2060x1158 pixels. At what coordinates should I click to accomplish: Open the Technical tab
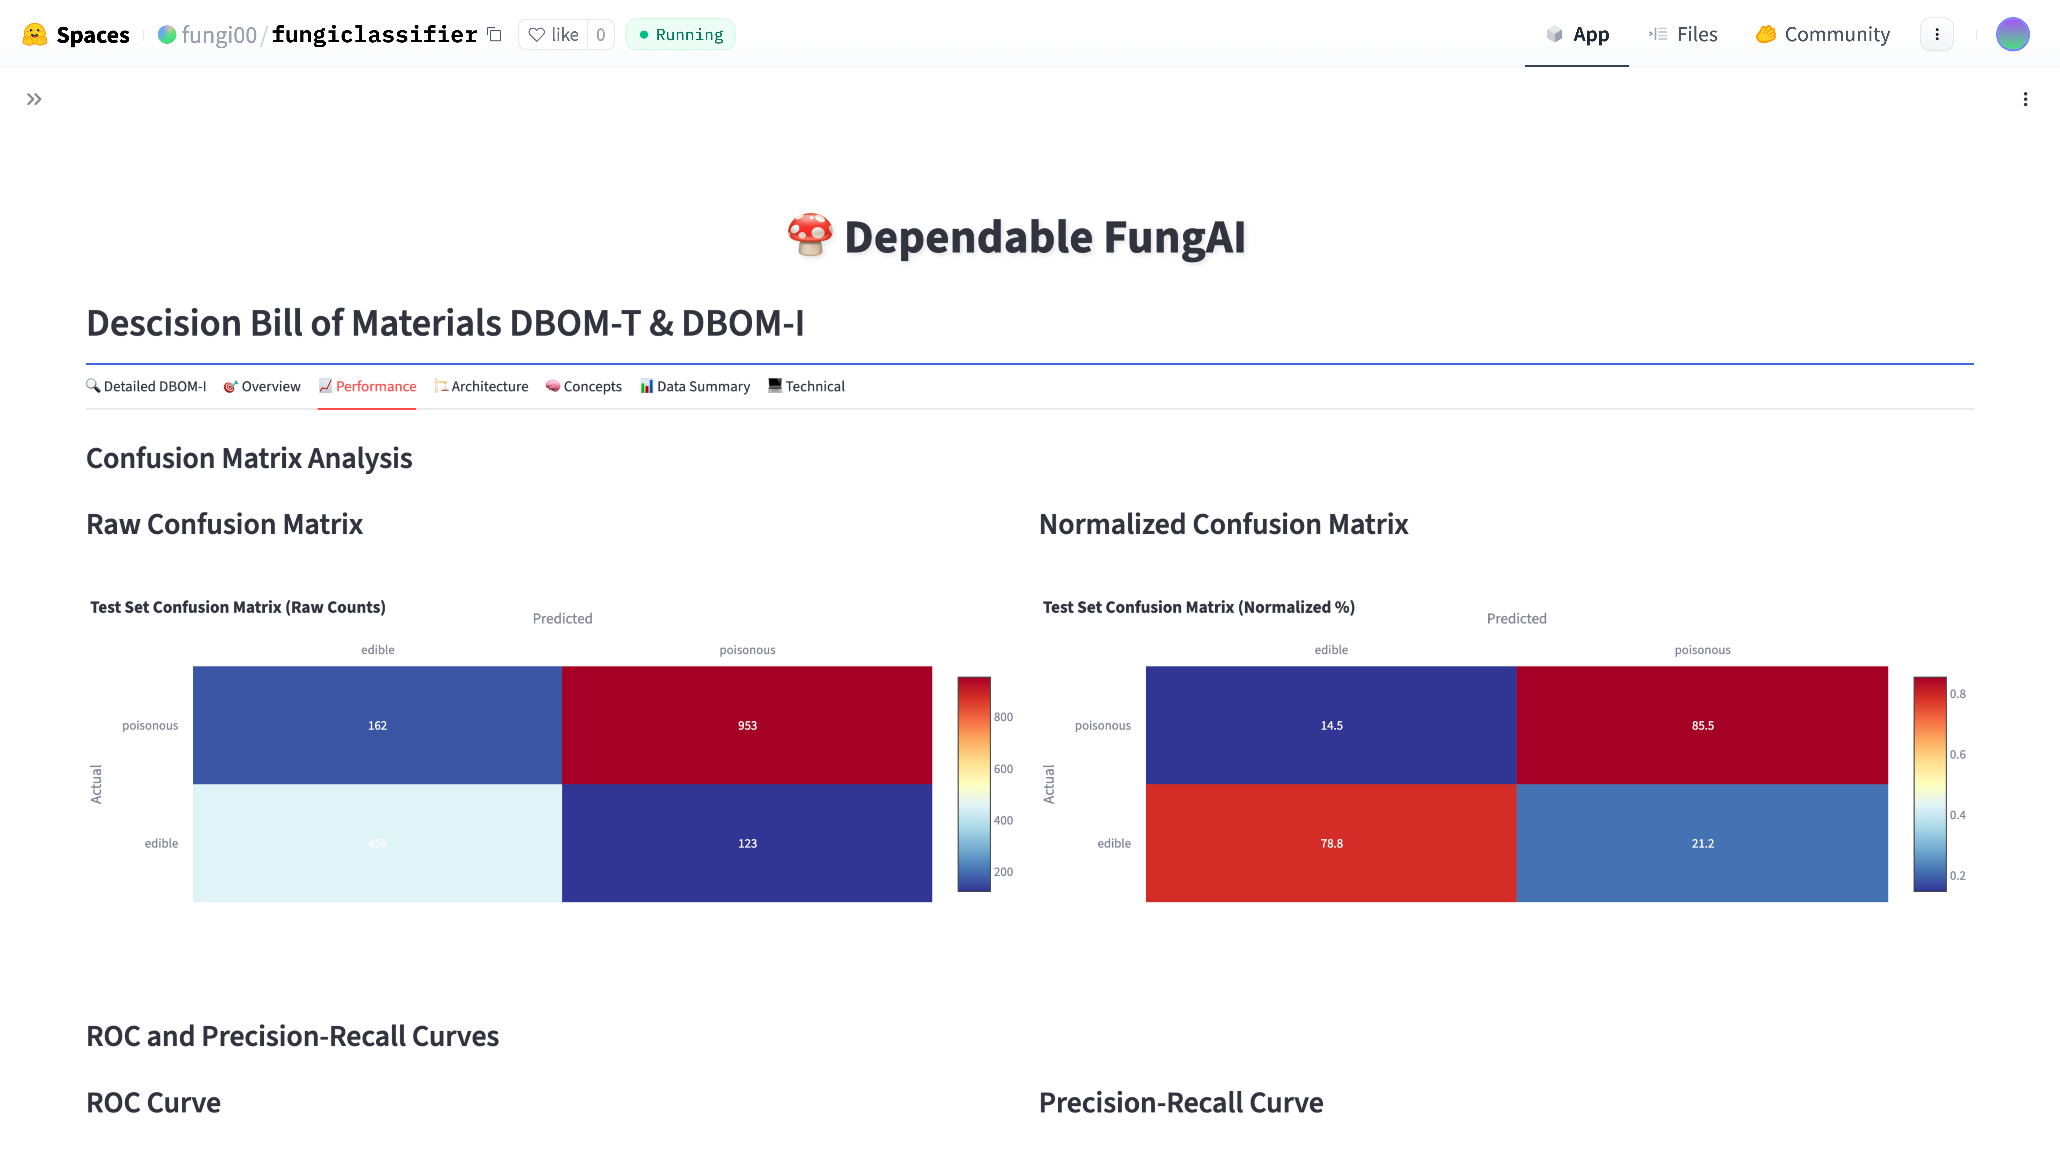(x=806, y=386)
